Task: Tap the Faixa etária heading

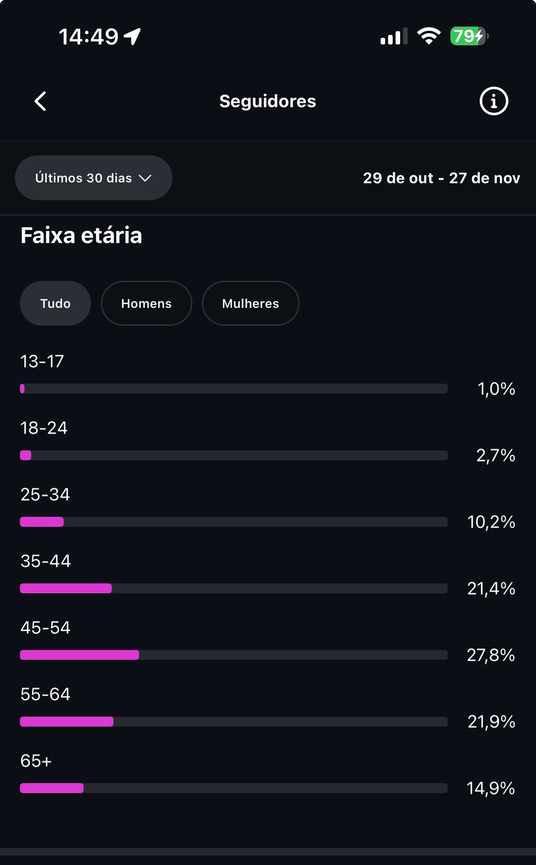Action: pos(81,236)
